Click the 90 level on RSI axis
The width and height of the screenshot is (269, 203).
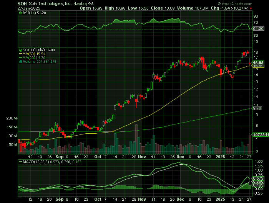256,16
